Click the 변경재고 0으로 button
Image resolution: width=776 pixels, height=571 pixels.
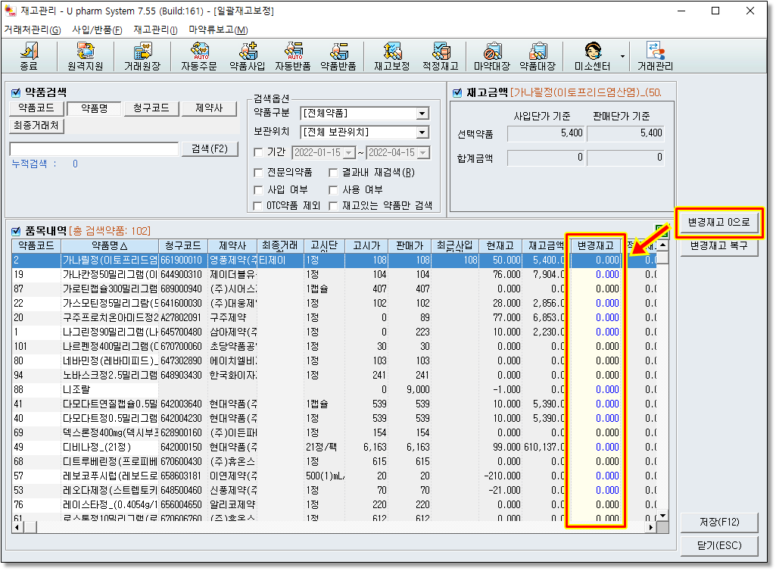tap(718, 223)
